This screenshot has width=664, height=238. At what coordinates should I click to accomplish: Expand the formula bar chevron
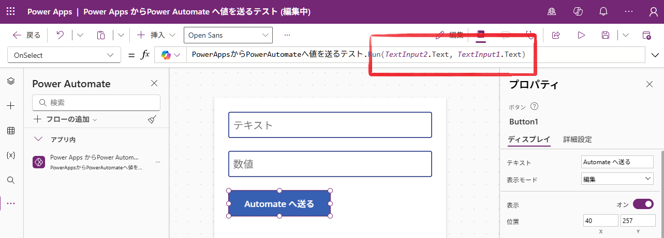pos(655,55)
